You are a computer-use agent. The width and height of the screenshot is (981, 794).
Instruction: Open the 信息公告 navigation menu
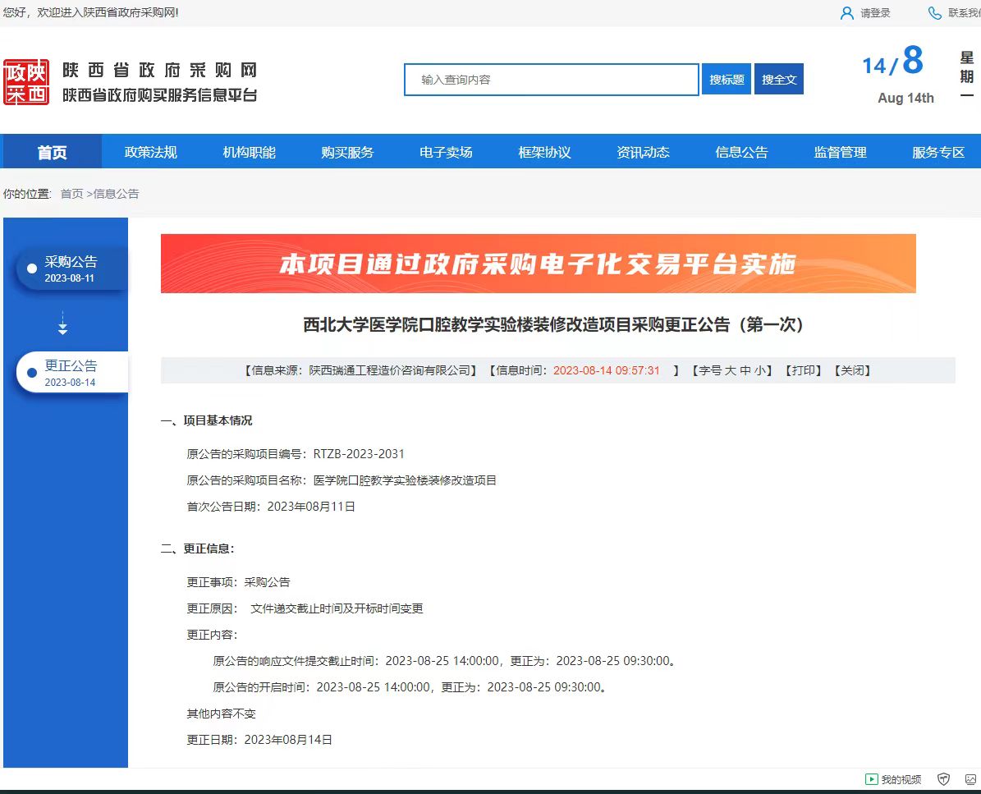pos(741,153)
